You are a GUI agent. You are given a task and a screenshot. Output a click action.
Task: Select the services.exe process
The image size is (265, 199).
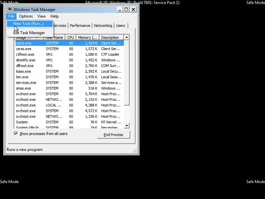(x=70, y=83)
